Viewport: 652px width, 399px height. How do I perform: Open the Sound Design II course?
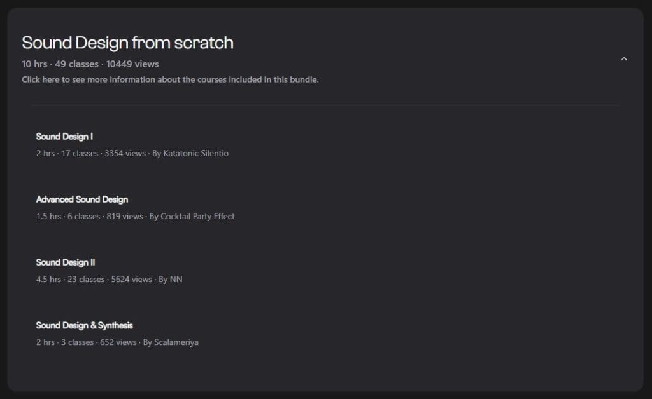click(x=66, y=262)
